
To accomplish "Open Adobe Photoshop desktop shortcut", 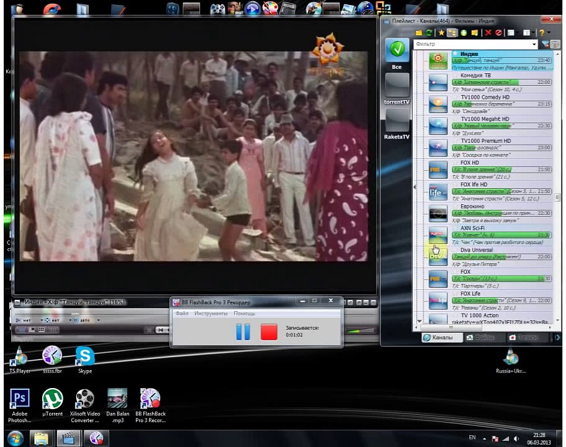I will pyautogui.click(x=19, y=405).
